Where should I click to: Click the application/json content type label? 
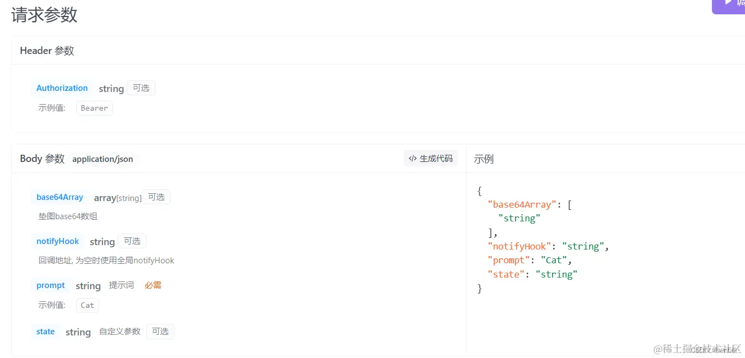103,159
